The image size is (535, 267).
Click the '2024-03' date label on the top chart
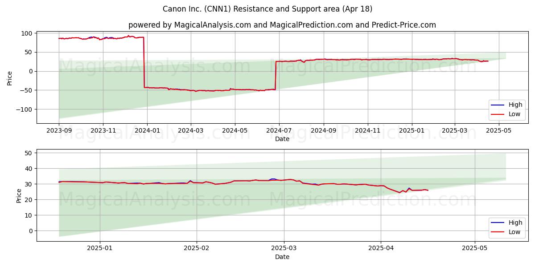coord(191,131)
